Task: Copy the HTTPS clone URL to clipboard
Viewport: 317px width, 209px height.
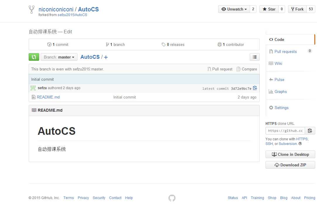Action: [310, 131]
